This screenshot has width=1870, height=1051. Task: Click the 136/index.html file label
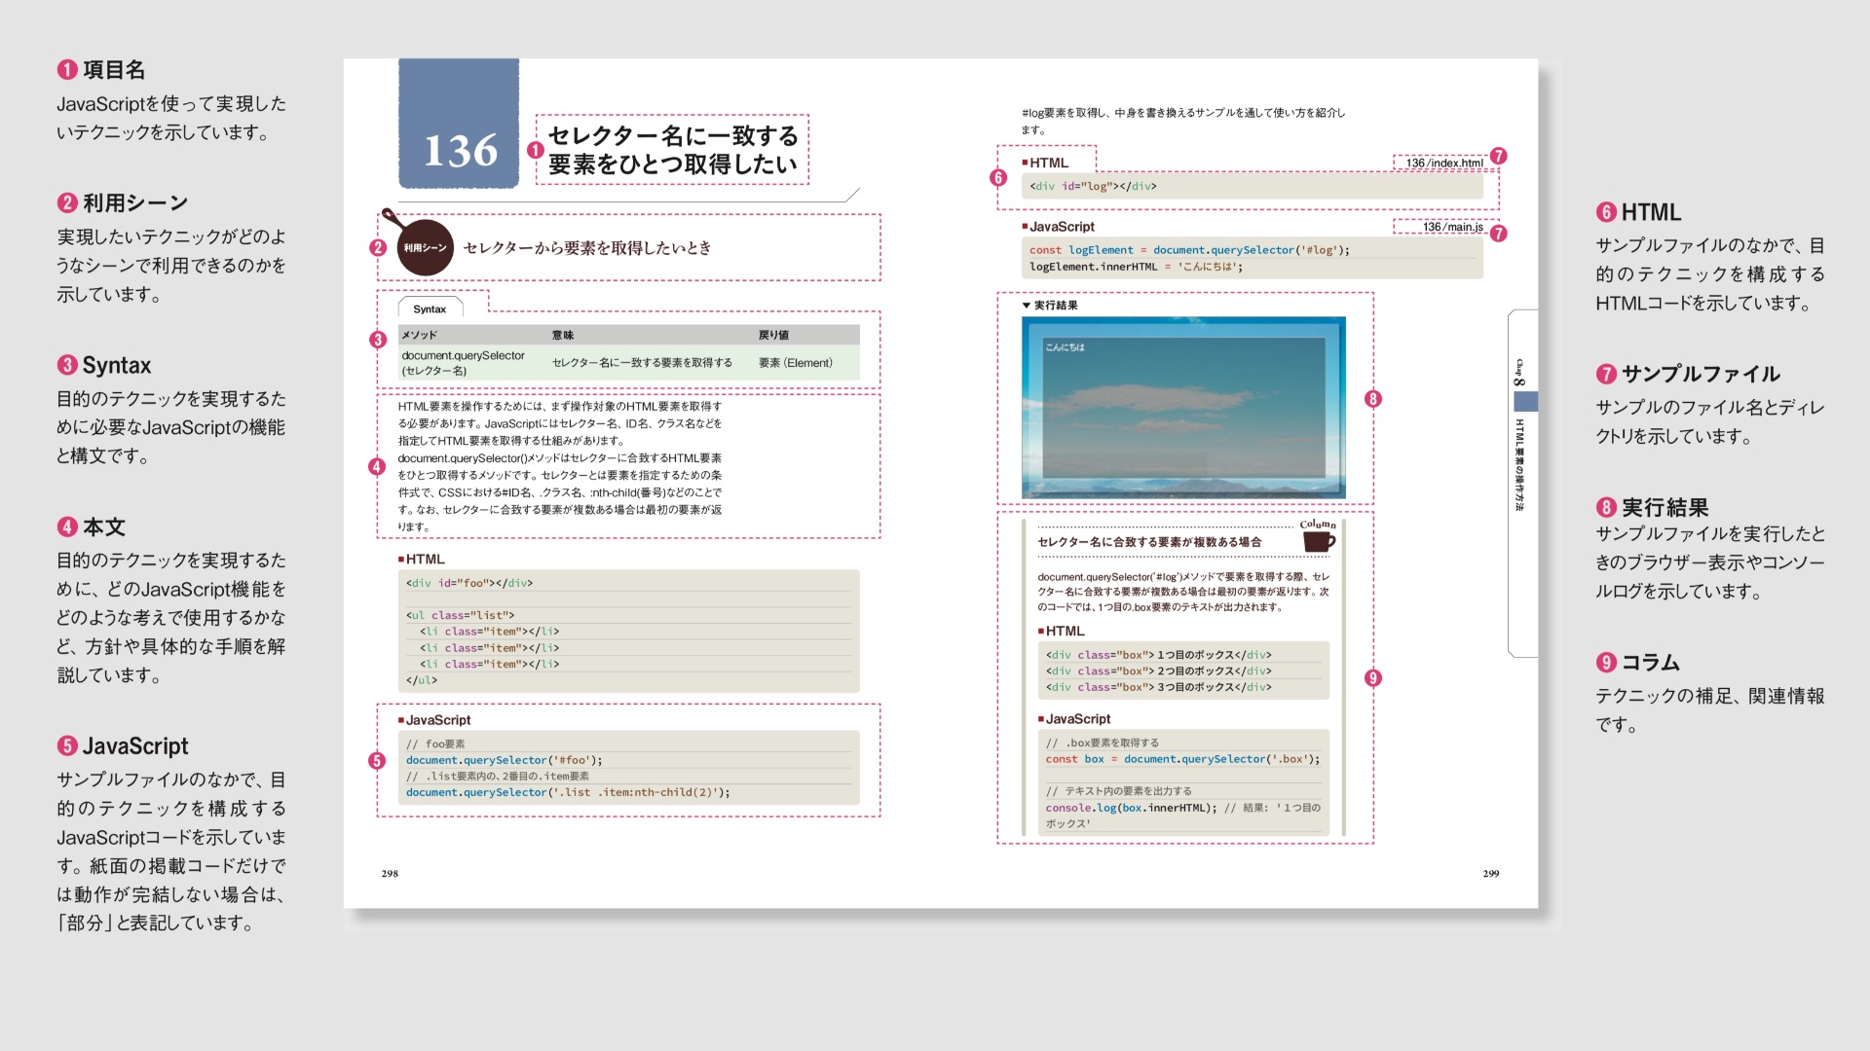coord(1443,163)
